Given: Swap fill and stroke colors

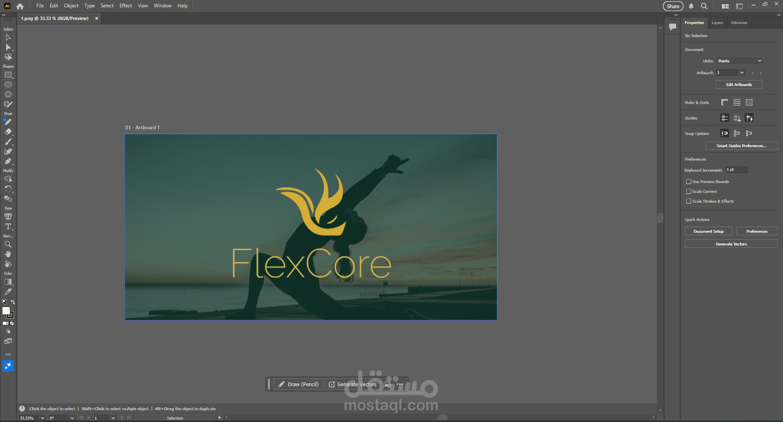Looking at the screenshot, I should pyautogui.click(x=13, y=302).
